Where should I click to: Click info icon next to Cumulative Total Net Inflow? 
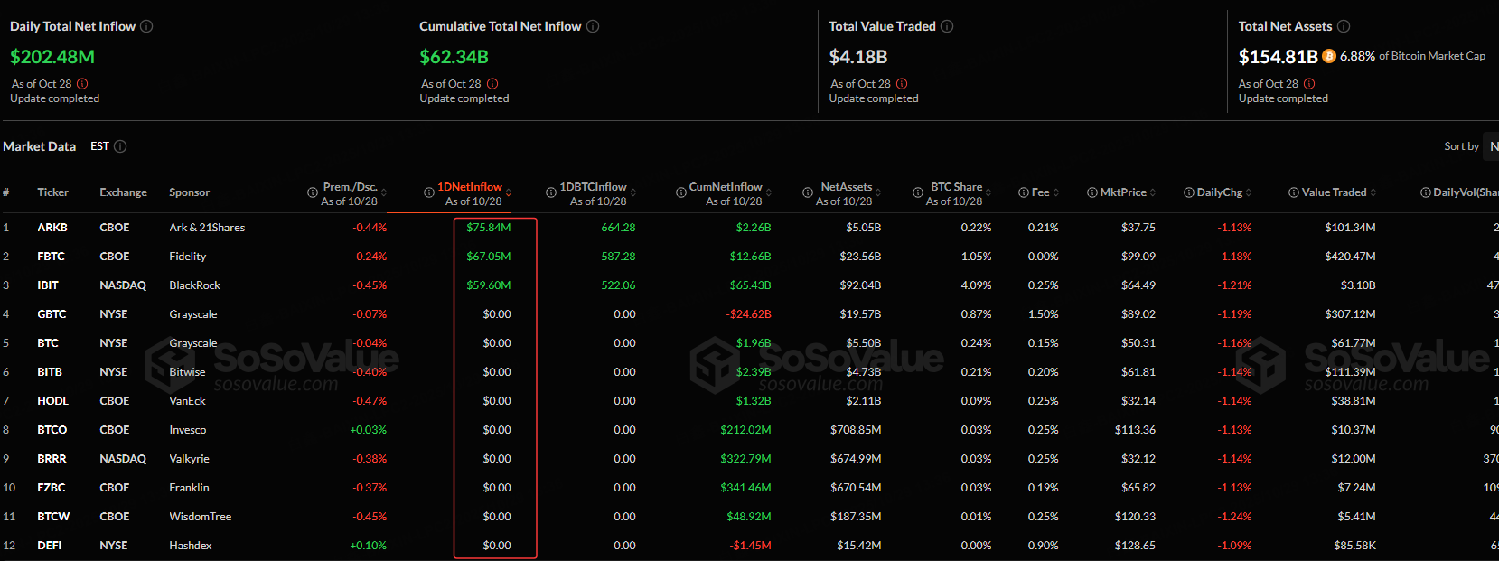coord(593,26)
